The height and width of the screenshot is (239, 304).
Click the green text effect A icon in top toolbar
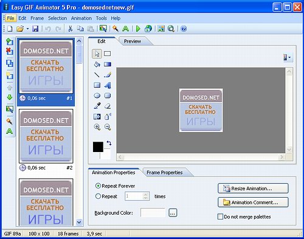point(126,29)
